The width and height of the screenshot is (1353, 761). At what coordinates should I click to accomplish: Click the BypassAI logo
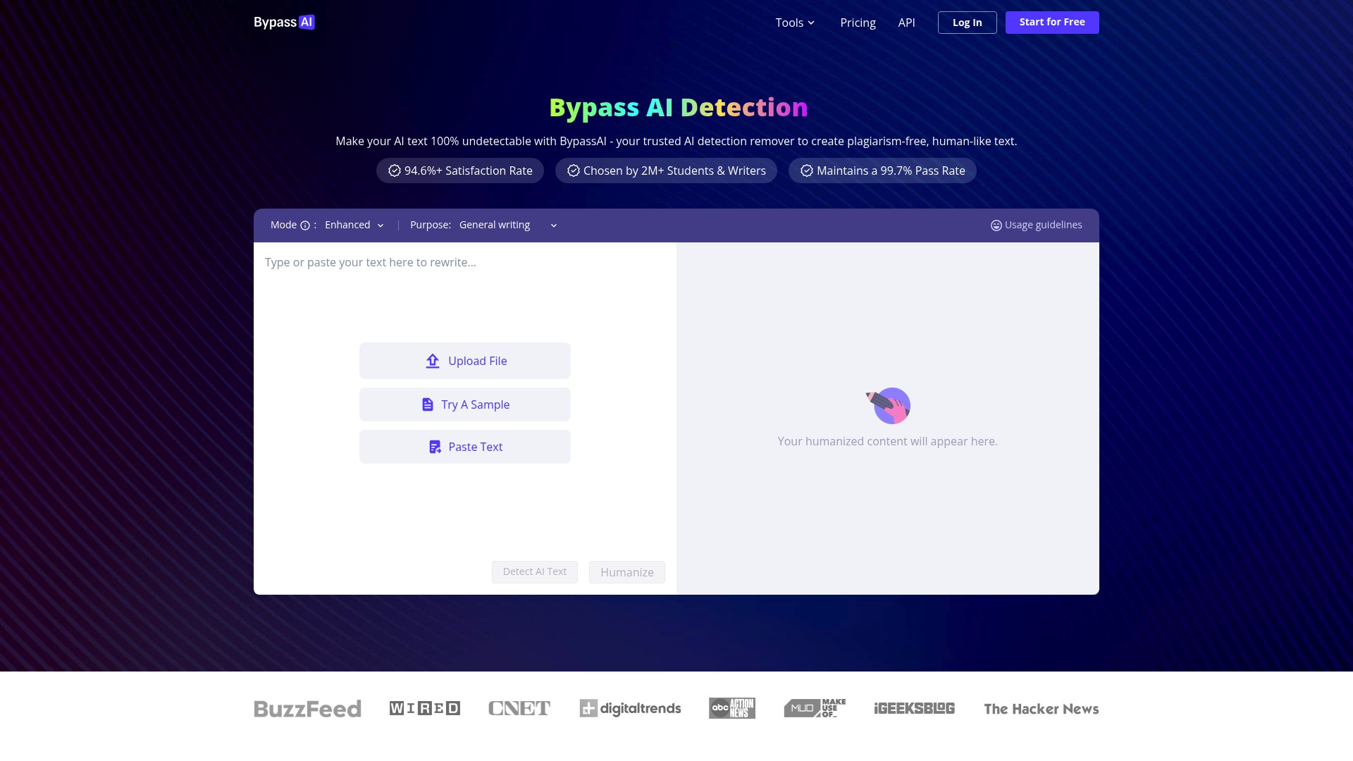click(284, 23)
